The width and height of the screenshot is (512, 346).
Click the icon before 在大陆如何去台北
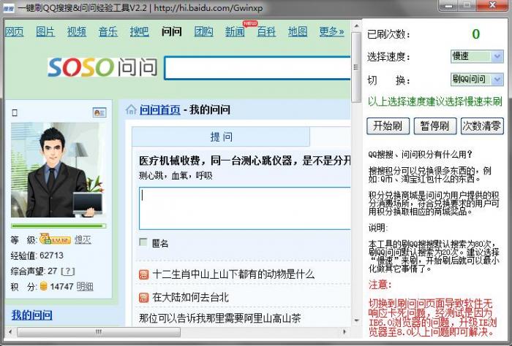click(143, 297)
